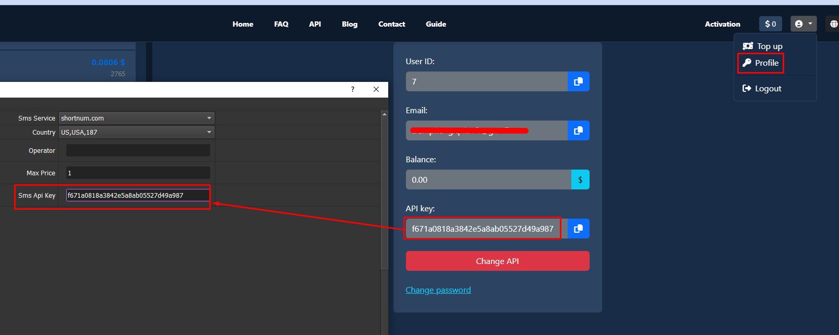Click the 2765 count text
The image size is (839, 335).
[118, 74]
